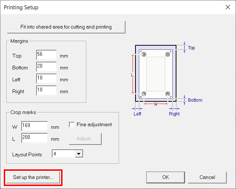Image resolution: width=236 pixels, height=189 pixels.
Task: Click the Adjust... button
Action: click(x=85, y=139)
